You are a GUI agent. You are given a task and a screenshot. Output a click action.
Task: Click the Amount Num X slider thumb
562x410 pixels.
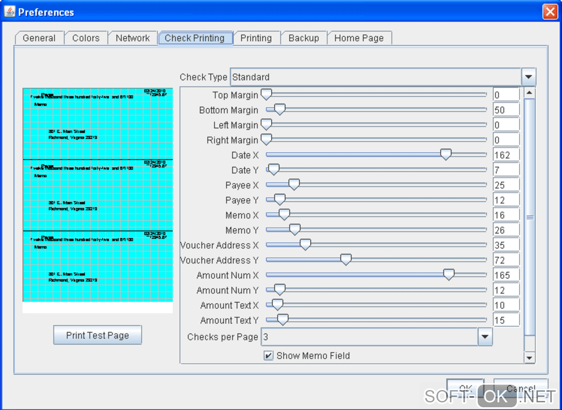(x=448, y=275)
